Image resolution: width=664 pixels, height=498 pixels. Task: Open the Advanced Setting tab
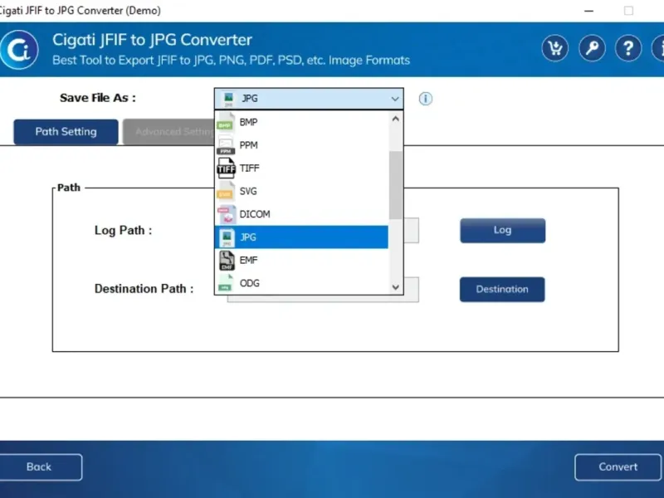click(168, 132)
